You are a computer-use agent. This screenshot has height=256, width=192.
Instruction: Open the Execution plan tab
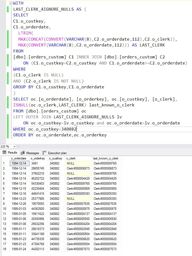pyautogui.click(x=55, y=153)
